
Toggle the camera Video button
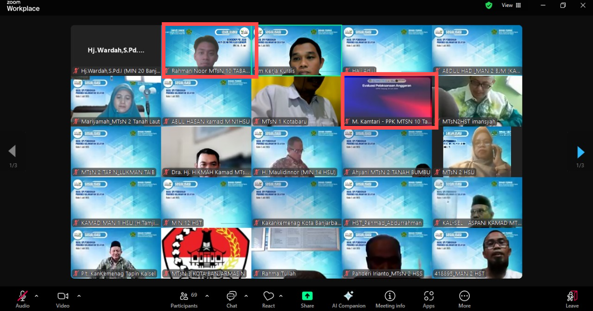(63, 296)
